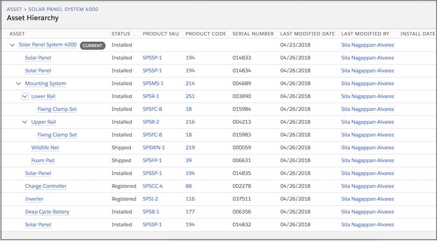Open Sita Nagappan-Alvarez in Solar Panel System 4000 row

[368, 45]
